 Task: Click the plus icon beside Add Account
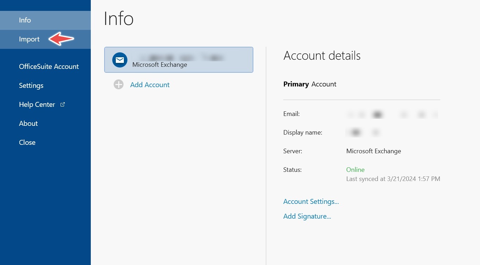(x=119, y=84)
